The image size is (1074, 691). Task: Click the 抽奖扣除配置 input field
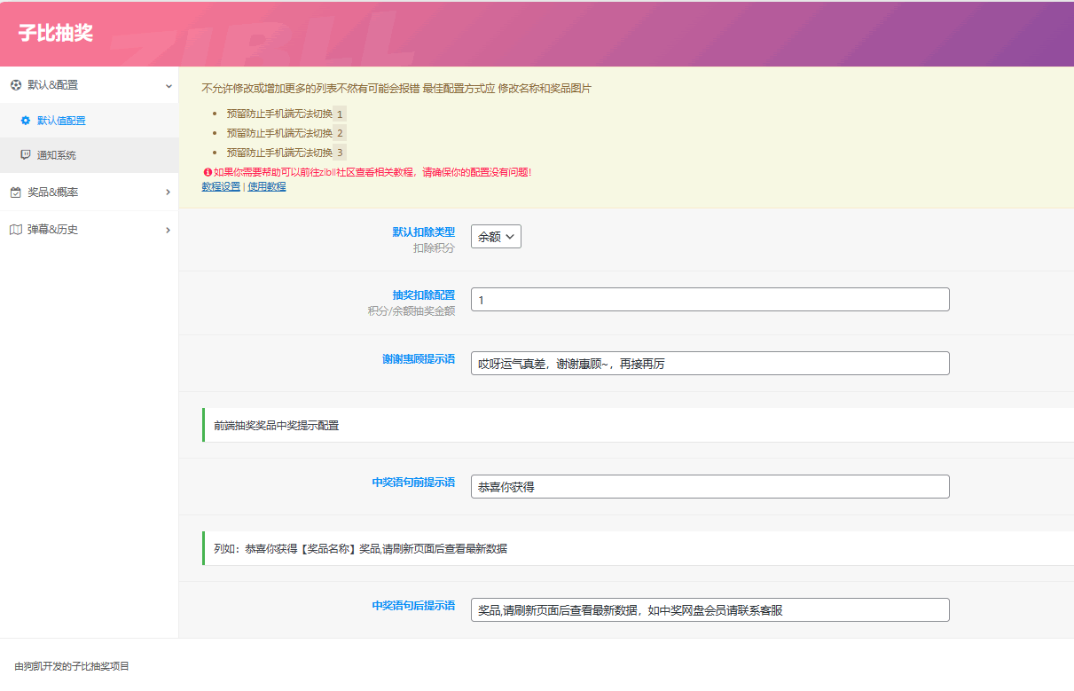tap(709, 300)
